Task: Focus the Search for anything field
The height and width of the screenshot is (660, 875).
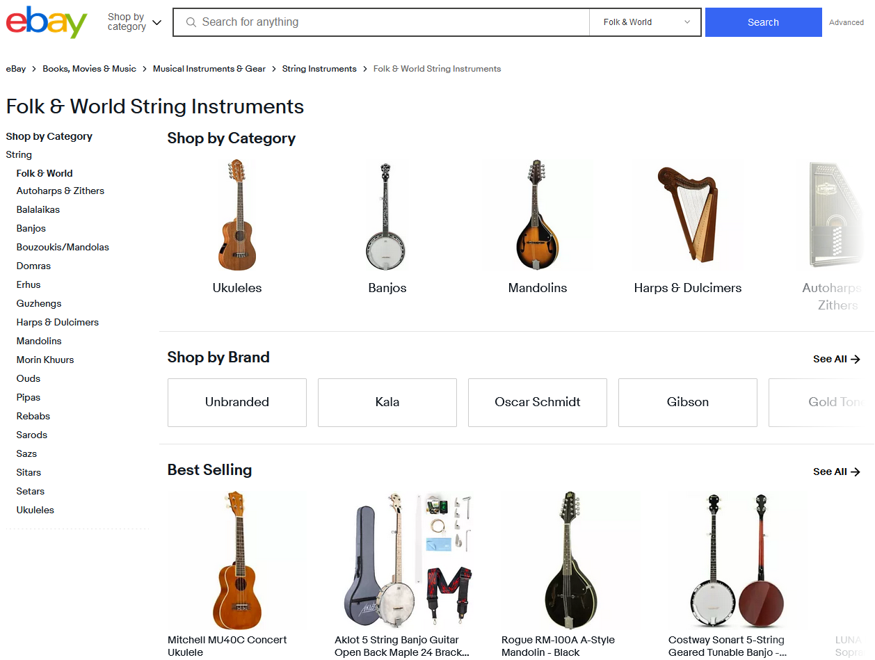Action: pos(390,22)
